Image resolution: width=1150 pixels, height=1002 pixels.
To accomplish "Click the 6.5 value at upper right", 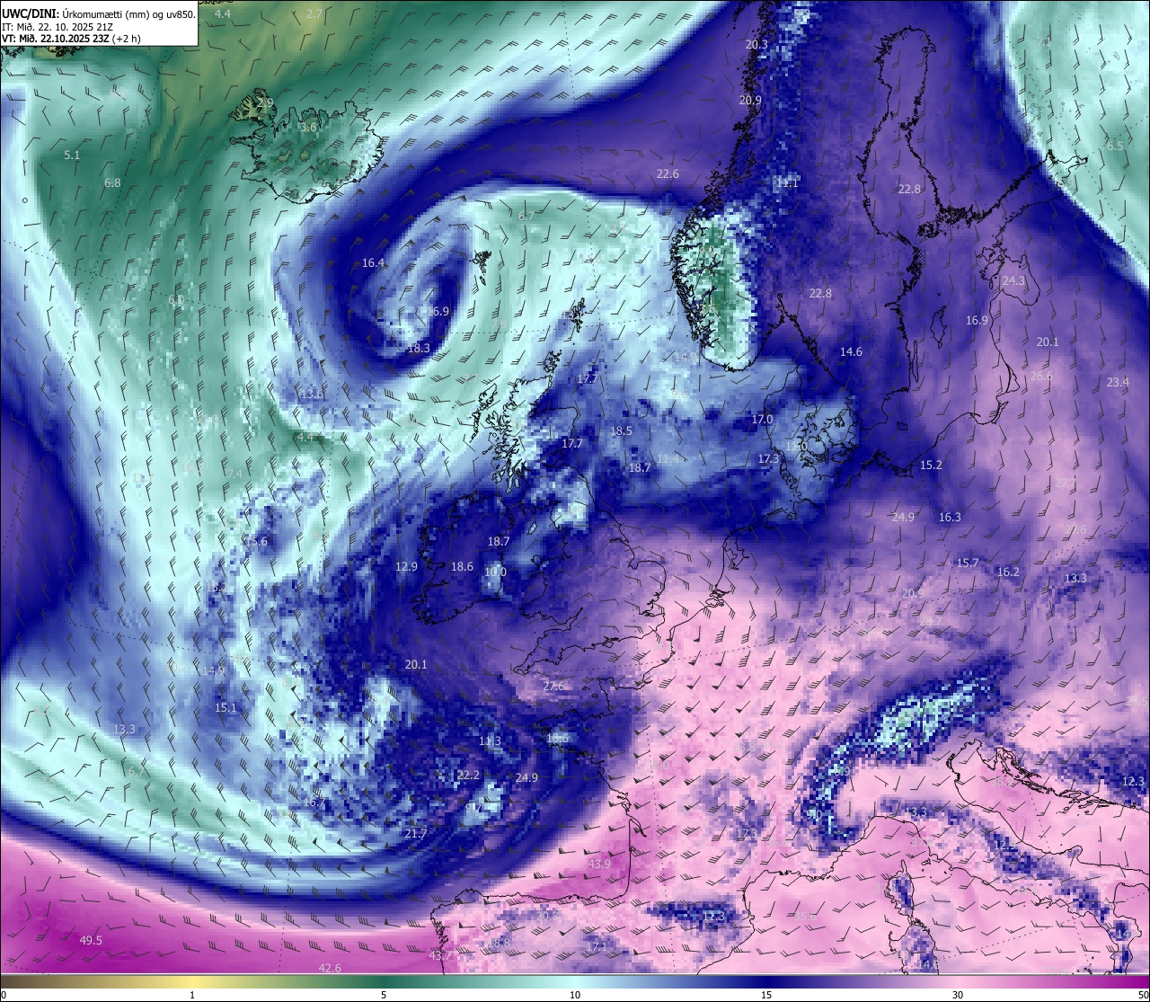I will [x=1115, y=146].
